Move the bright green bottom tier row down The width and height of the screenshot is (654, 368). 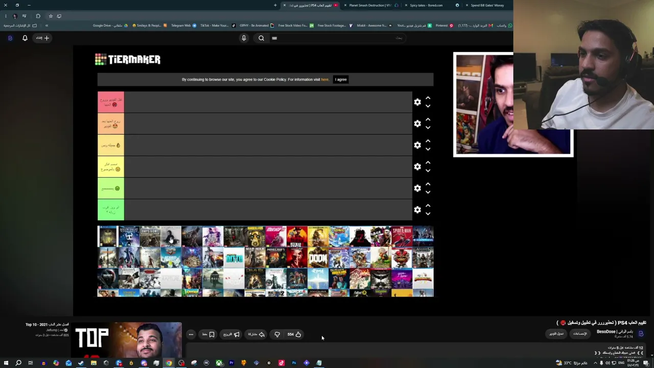pyautogui.click(x=428, y=214)
